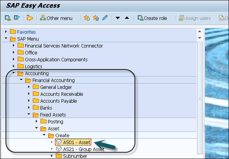Collapse the Fixed Assets folder

[29, 115]
